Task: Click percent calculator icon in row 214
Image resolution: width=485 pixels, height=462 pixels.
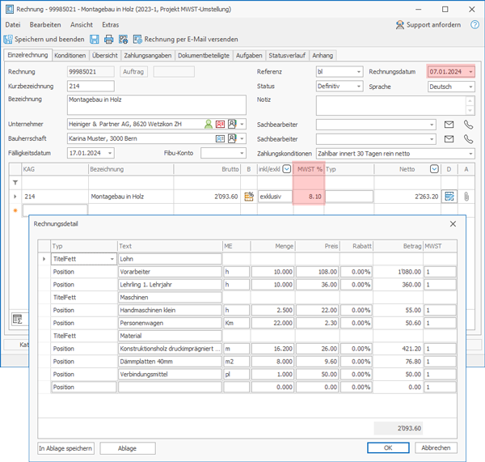Action: click(x=249, y=197)
